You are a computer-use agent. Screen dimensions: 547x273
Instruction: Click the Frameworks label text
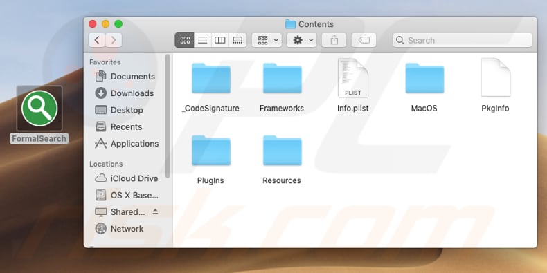click(282, 109)
